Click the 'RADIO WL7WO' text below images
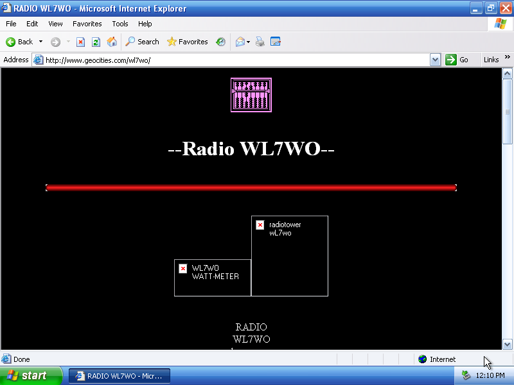This screenshot has height=385, width=514. [251, 333]
